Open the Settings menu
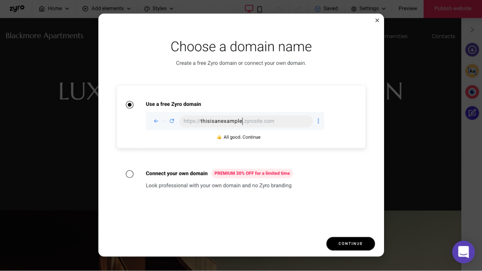Image resolution: width=482 pixels, height=271 pixels. click(368, 8)
